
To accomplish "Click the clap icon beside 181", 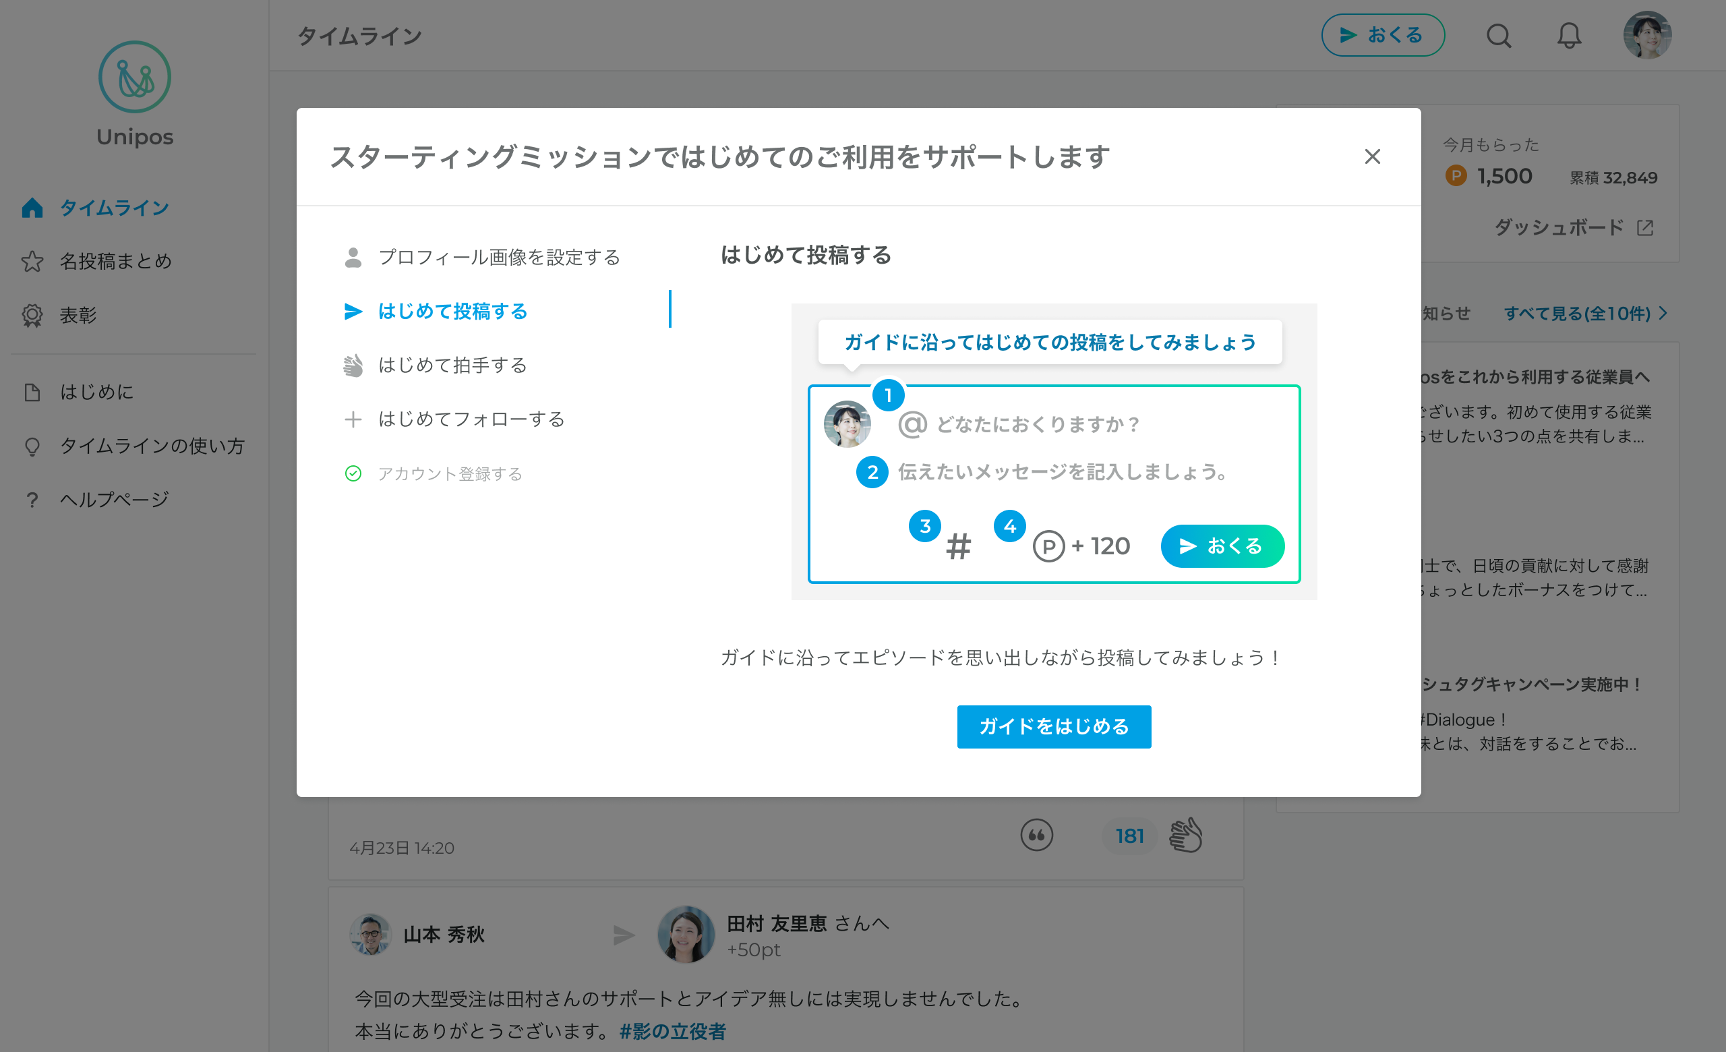I will click(1186, 835).
